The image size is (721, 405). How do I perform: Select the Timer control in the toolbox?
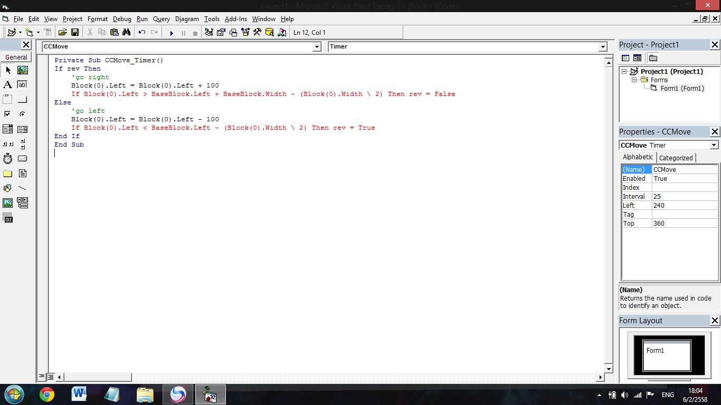tap(8, 158)
